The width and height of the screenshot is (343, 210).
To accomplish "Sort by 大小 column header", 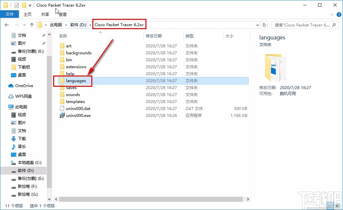I will point(229,36).
